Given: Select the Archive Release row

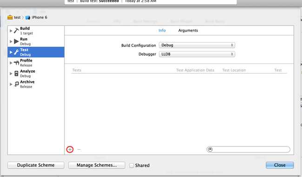Looking at the screenshot, I should (36, 84).
